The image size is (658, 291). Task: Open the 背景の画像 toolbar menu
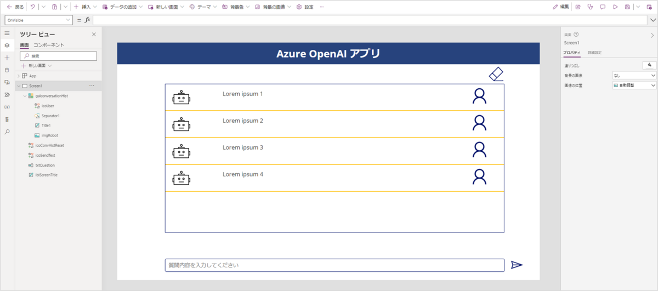pos(274,7)
